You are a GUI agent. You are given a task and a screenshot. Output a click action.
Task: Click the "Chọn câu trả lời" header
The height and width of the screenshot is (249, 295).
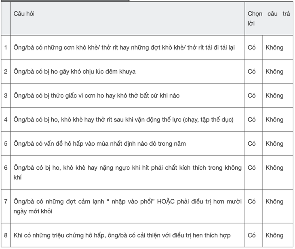click(x=269, y=19)
